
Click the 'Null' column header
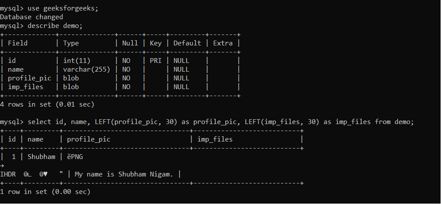click(x=130, y=43)
